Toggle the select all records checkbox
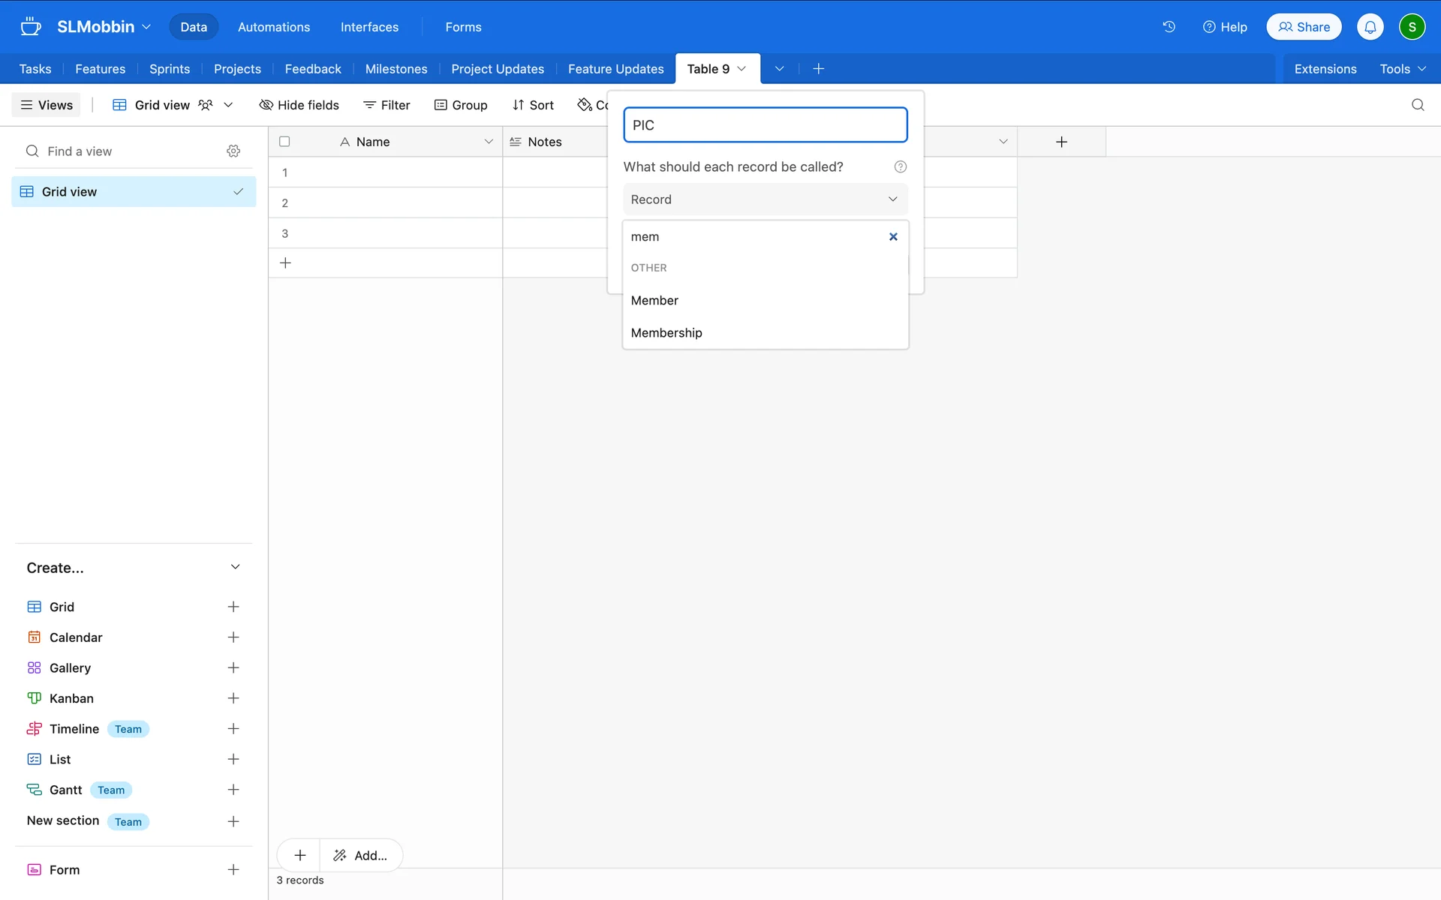Image resolution: width=1441 pixels, height=900 pixels. [x=284, y=142]
